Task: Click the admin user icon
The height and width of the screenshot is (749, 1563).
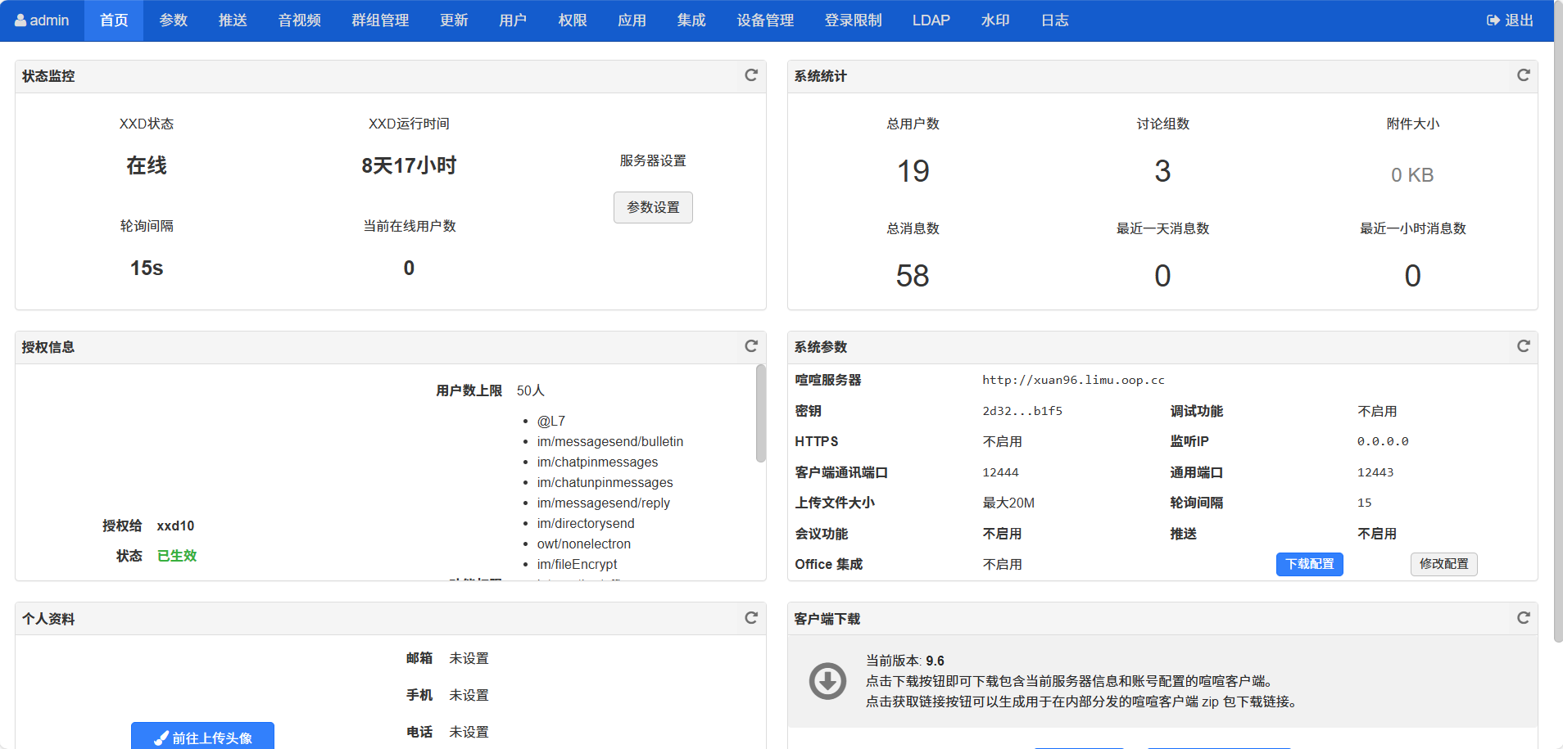Action: pyautogui.click(x=20, y=20)
